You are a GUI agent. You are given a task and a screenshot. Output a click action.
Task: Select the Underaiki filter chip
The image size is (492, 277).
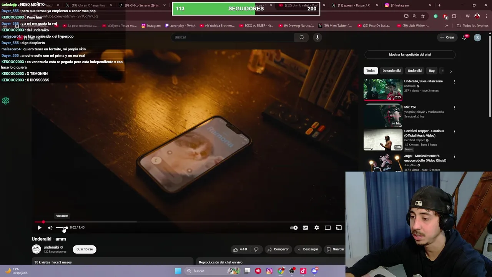[x=414, y=71]
